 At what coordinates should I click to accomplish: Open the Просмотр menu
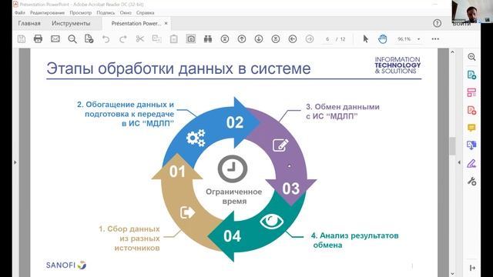[80, 12]
